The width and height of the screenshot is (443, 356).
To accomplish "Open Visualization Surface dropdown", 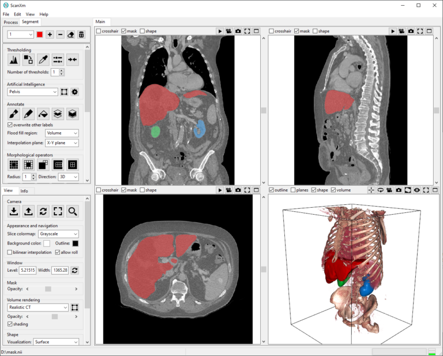I will [x=56, y=342].
